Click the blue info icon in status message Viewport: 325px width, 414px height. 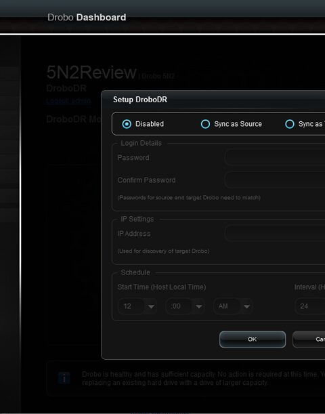pos(64,378)
